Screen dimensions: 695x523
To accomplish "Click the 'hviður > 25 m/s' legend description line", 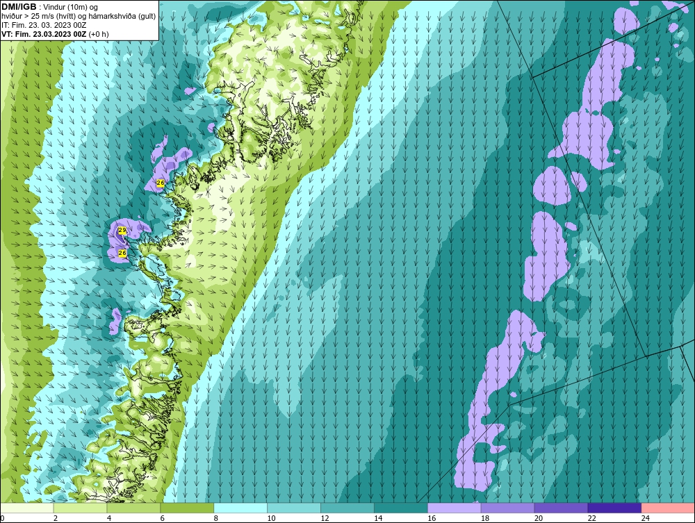I will pyautogui.click(x=79, y=17).
